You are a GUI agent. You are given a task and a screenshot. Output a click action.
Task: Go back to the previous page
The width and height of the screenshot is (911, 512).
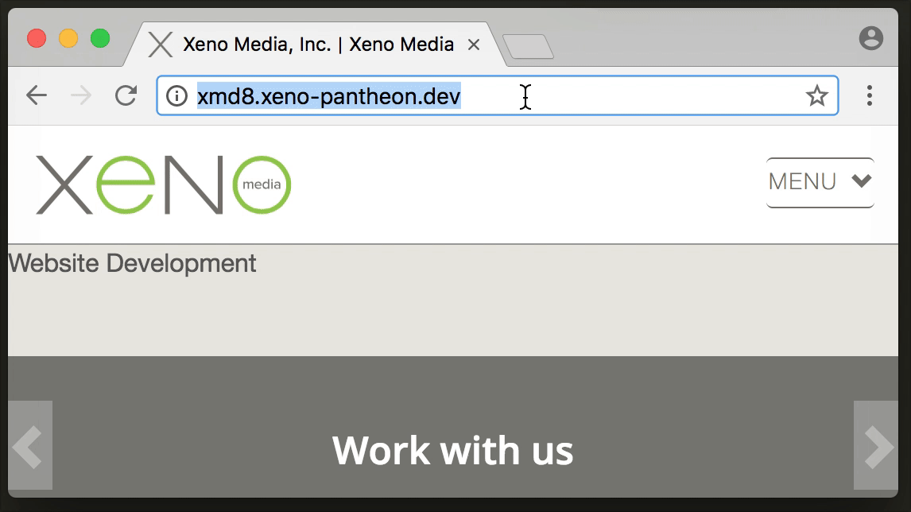coord(37,95)
